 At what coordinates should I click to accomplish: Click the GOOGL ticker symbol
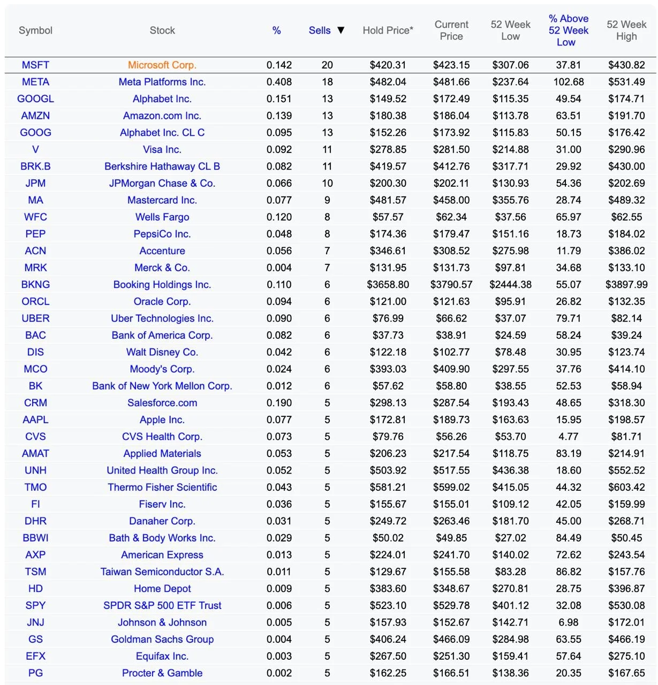click(x=35, y=98)
